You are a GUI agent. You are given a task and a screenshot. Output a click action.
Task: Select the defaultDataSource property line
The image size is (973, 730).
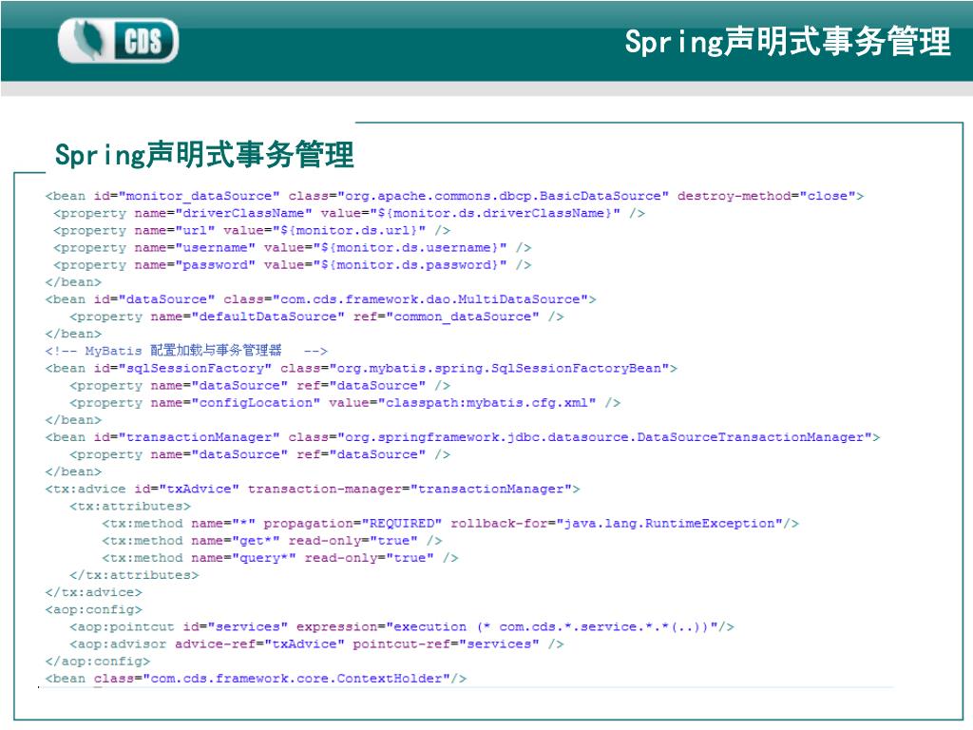pos(316,317)
